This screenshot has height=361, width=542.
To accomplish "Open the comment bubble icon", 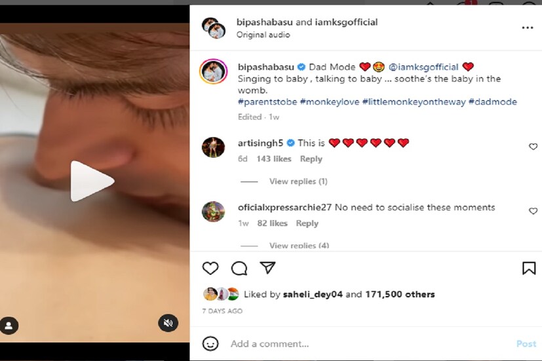I will 239,268.
